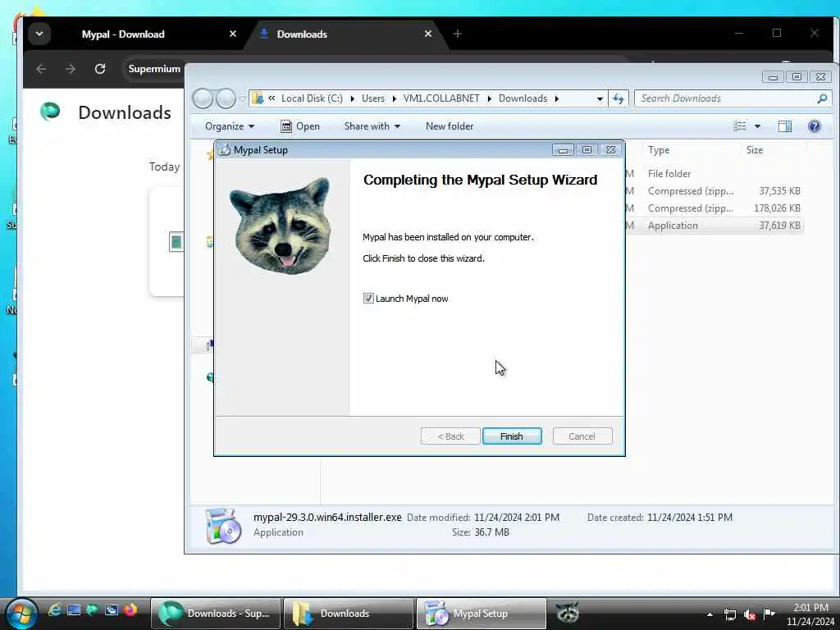The height and width of the screenshot is (630, 840).
Task: Select the 178,026 KB compressed file row
Action: [714, 208]
